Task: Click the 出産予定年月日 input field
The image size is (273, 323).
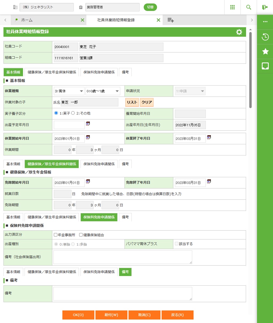Action: point(69,125)
